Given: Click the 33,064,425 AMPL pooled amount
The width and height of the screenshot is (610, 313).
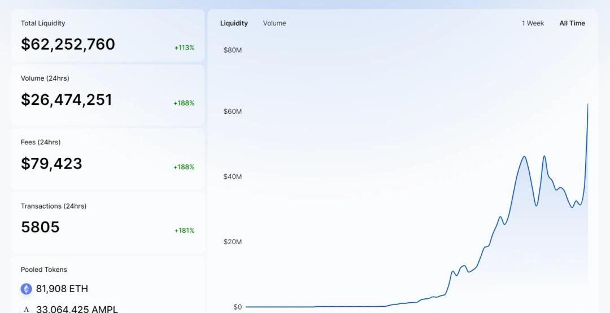Looking at the screenshot, I should 77,308.
